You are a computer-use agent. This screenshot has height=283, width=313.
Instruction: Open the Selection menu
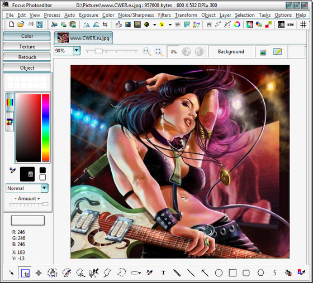point(245,15)
